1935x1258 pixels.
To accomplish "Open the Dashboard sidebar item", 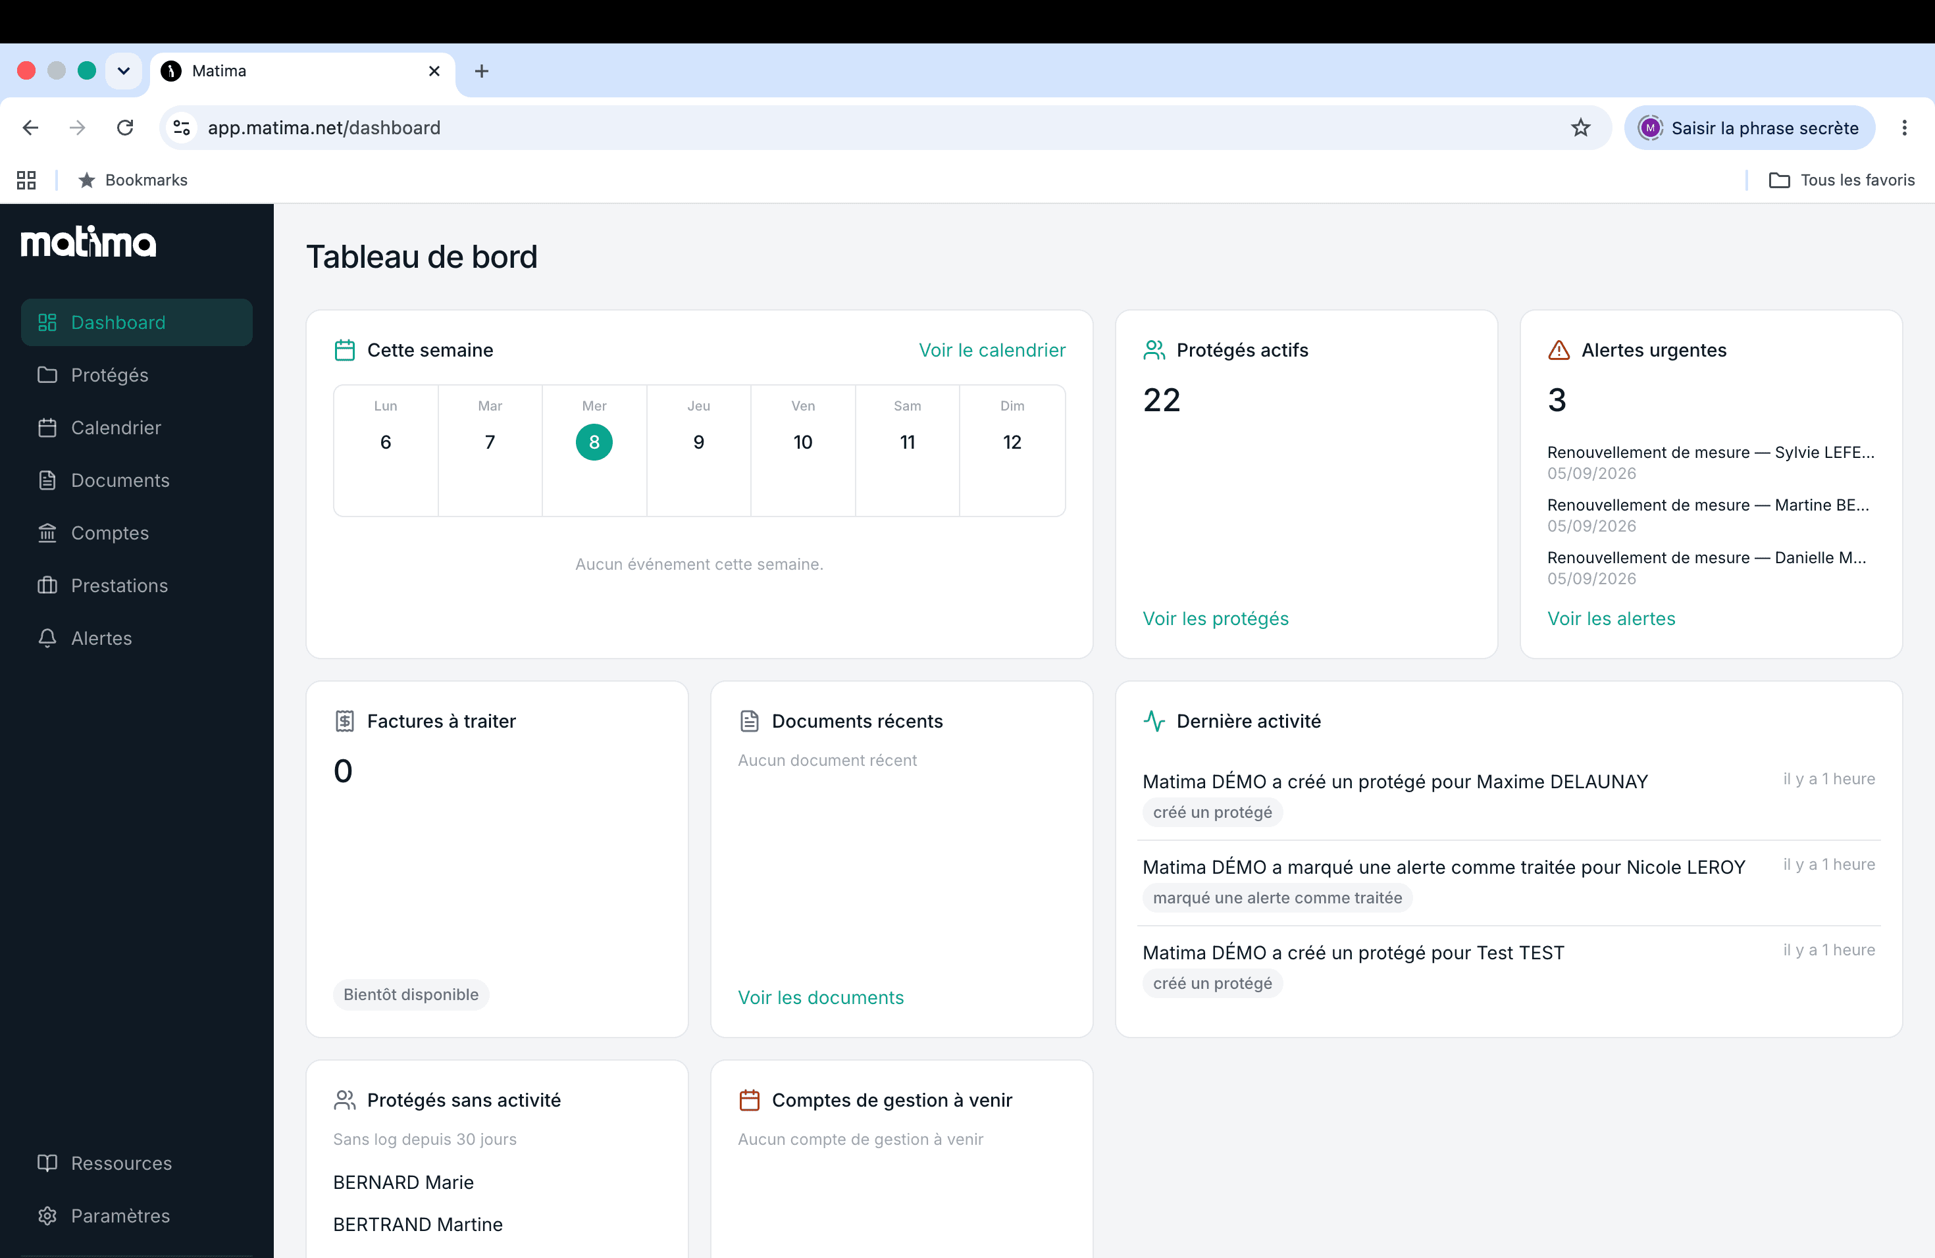I will [x=137, y=322].
